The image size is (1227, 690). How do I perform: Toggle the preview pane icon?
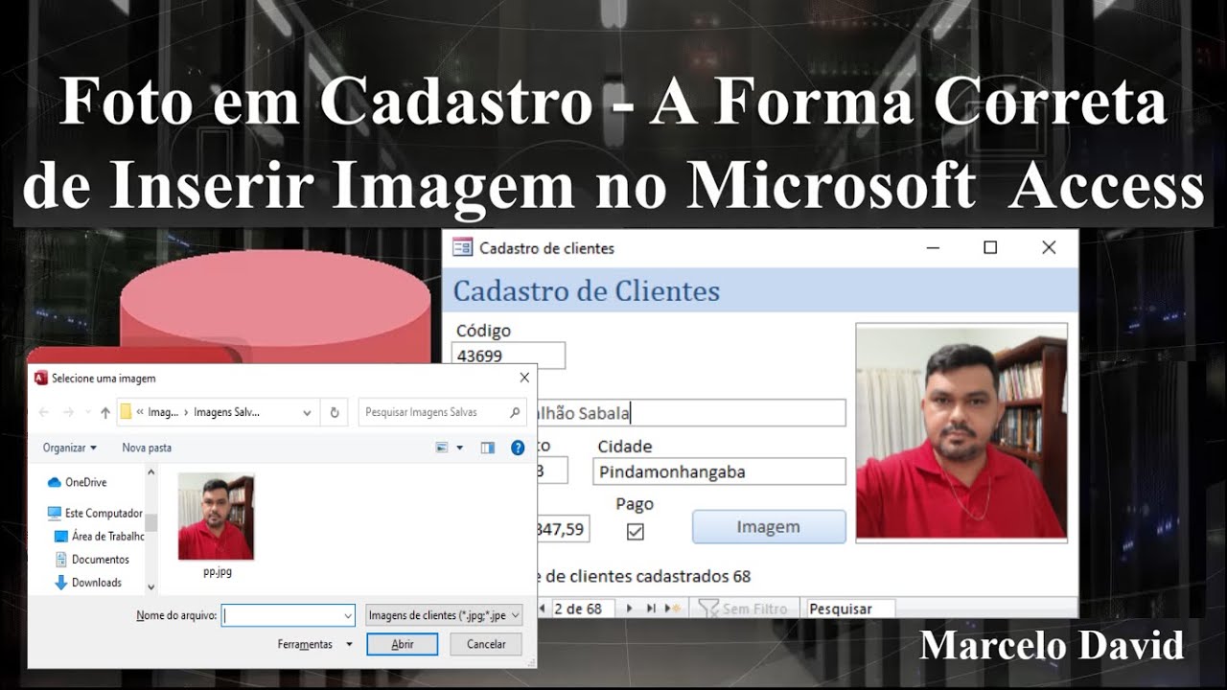coord(488,448)
